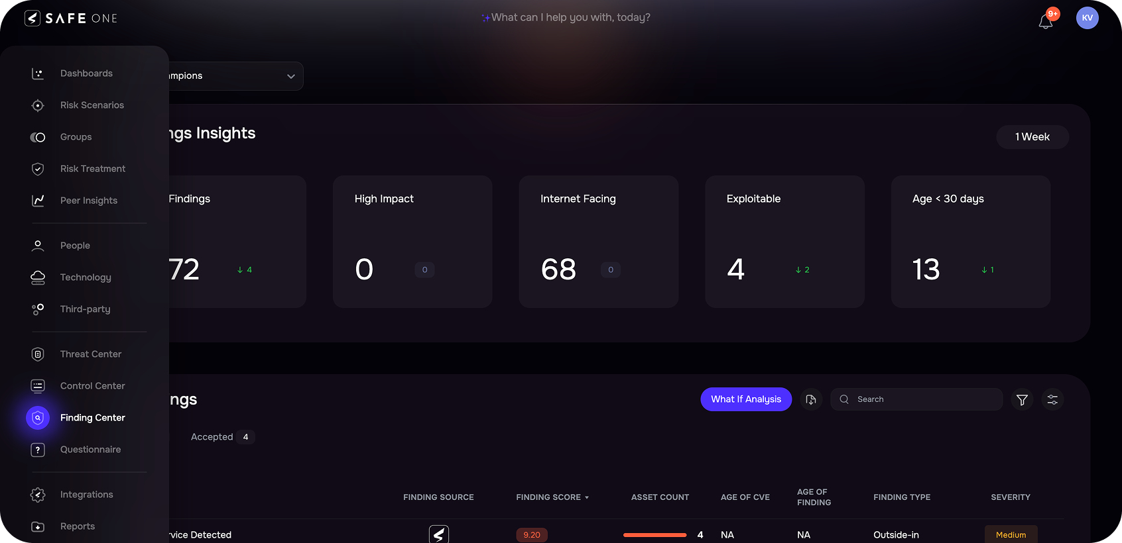Viewport: 1122px width, 543px height.
Task: Open the column settings sliders icon
Action: pyautogui.click(x=1052, y=399)
